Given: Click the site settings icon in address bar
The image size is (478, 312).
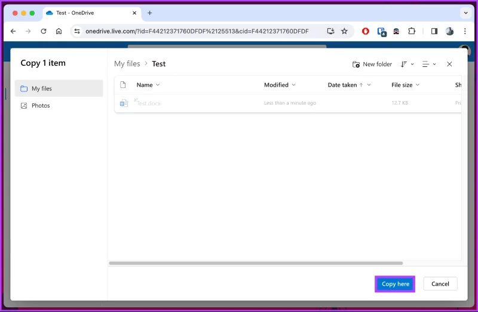Looking at the screenshot, I should 77,31.
